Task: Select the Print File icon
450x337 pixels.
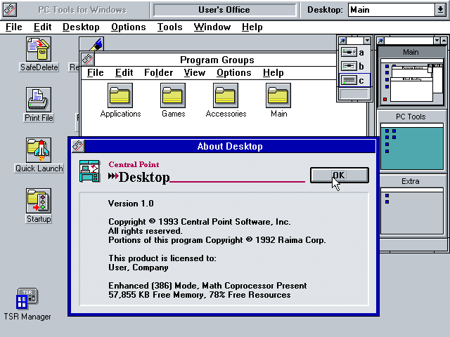Action: coord(39,100)
